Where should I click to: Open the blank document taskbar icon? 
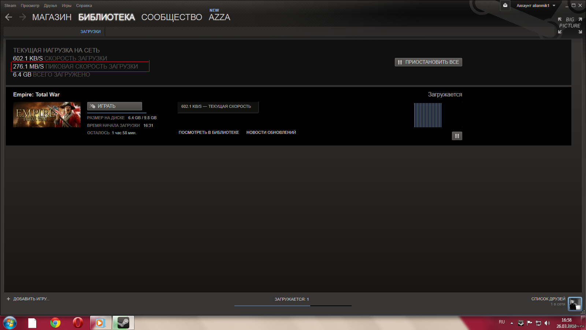click(x=32, y=323)
